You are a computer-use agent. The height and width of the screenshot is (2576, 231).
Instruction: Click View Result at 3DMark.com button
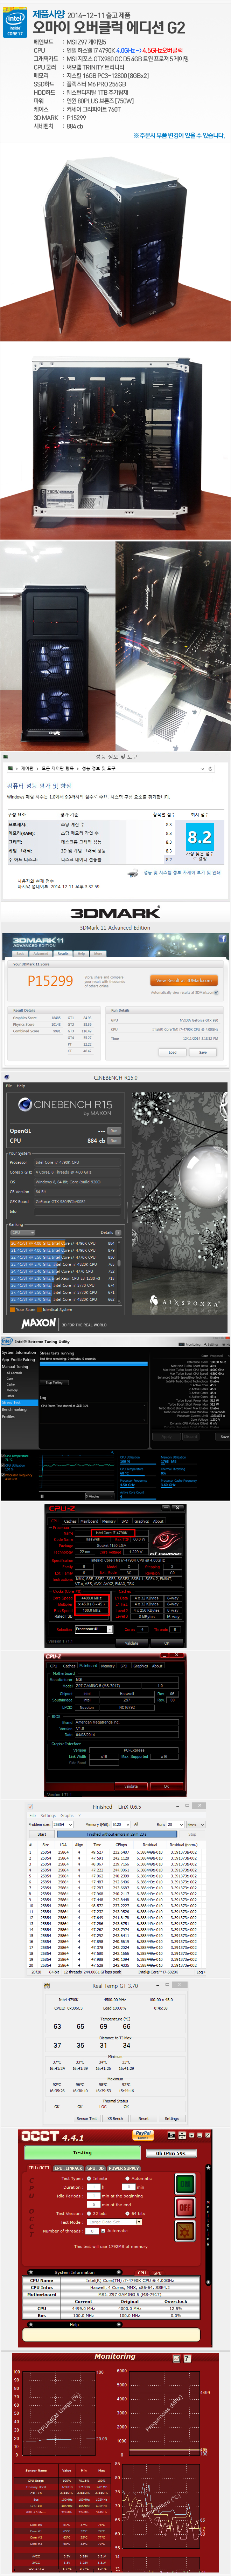pyautogui.click(x=184, y=980)
